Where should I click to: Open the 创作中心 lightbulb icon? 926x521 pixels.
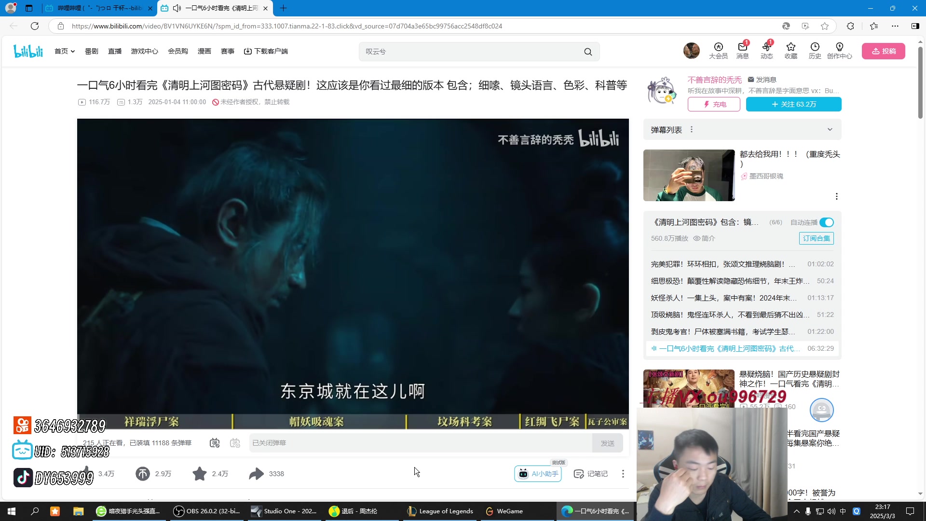point(839,51)
